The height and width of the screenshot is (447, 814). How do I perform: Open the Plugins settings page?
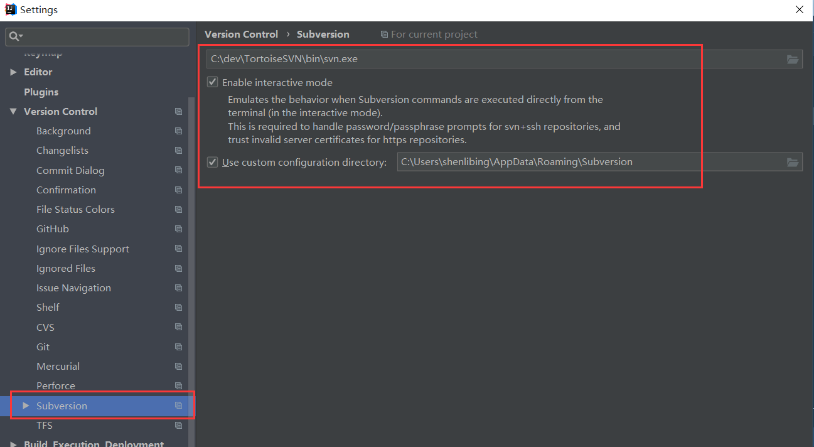point(41,92)
